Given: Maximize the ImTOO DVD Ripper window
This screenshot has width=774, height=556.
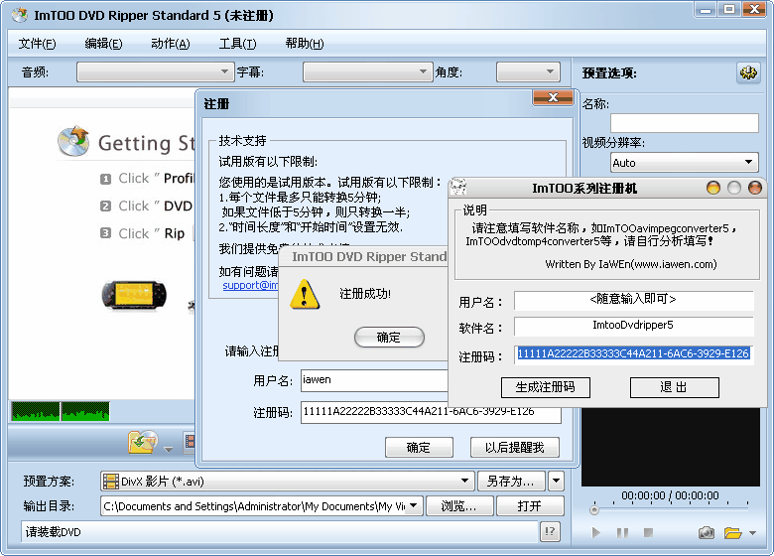Looking at the screenshot, I should pyautogui.click(x=730, y=9).
